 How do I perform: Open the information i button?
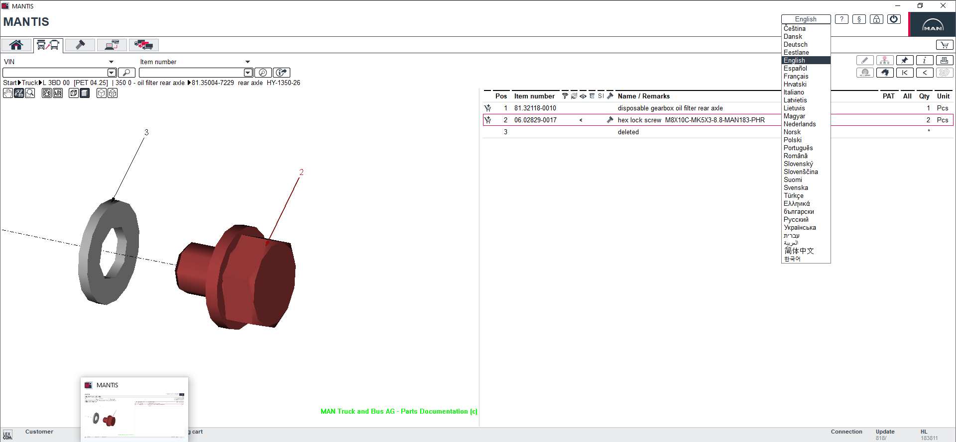click(x=925, y=60)
